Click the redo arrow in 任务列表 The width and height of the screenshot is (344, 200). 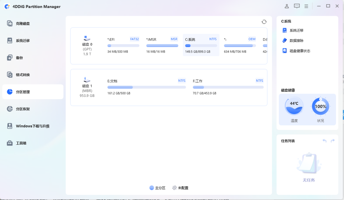(x=333, y=141)
